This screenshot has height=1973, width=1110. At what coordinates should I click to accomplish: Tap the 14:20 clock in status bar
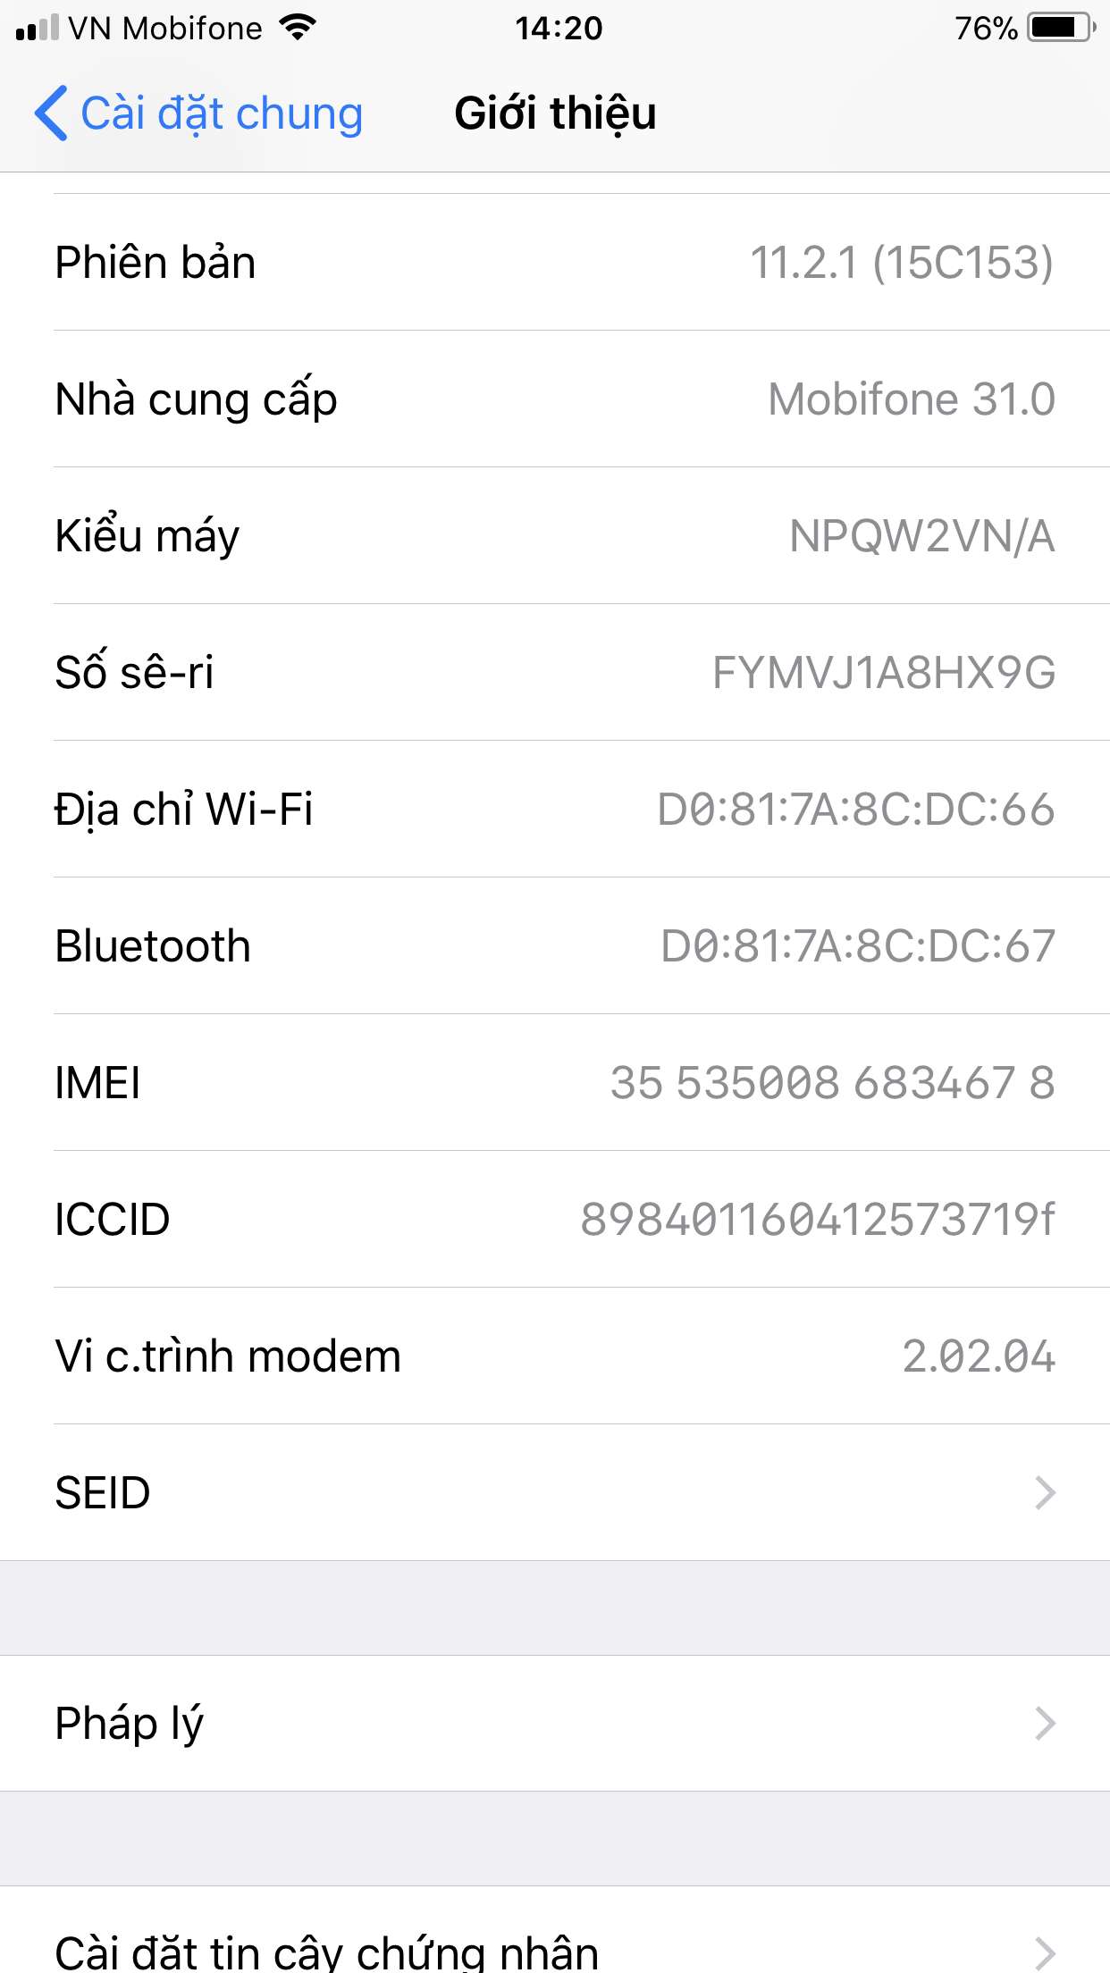coord(559,29)
